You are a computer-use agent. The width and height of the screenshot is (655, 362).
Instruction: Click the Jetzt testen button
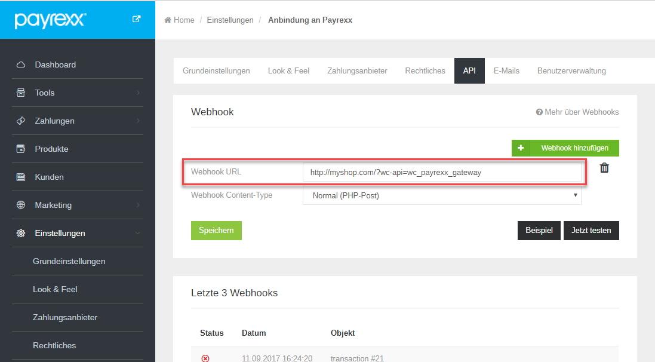coord(591,231)
